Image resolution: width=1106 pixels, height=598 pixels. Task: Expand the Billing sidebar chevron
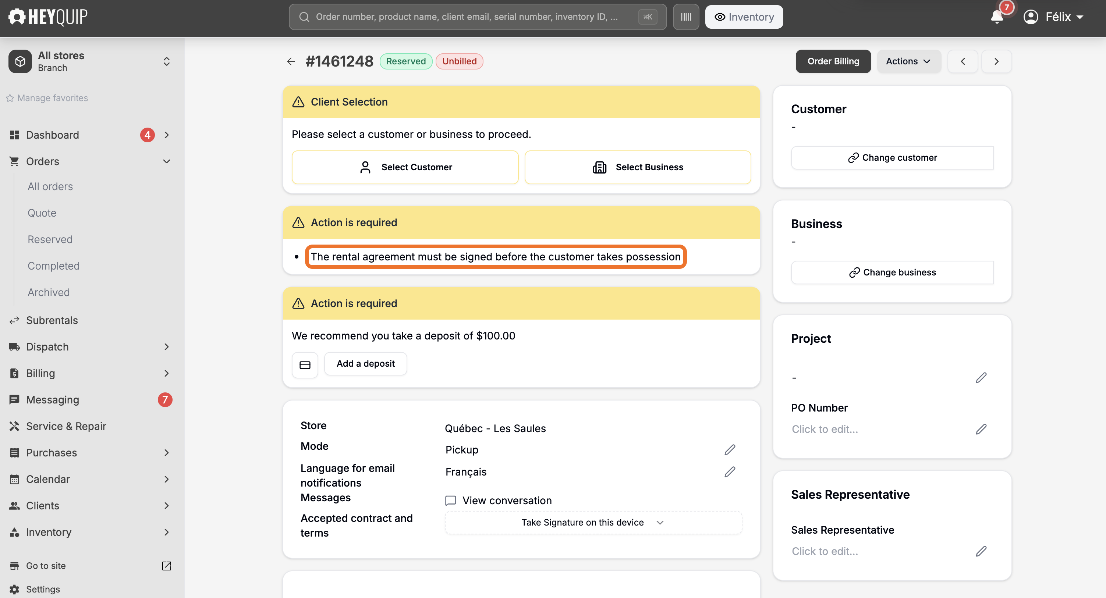(167, 373)
